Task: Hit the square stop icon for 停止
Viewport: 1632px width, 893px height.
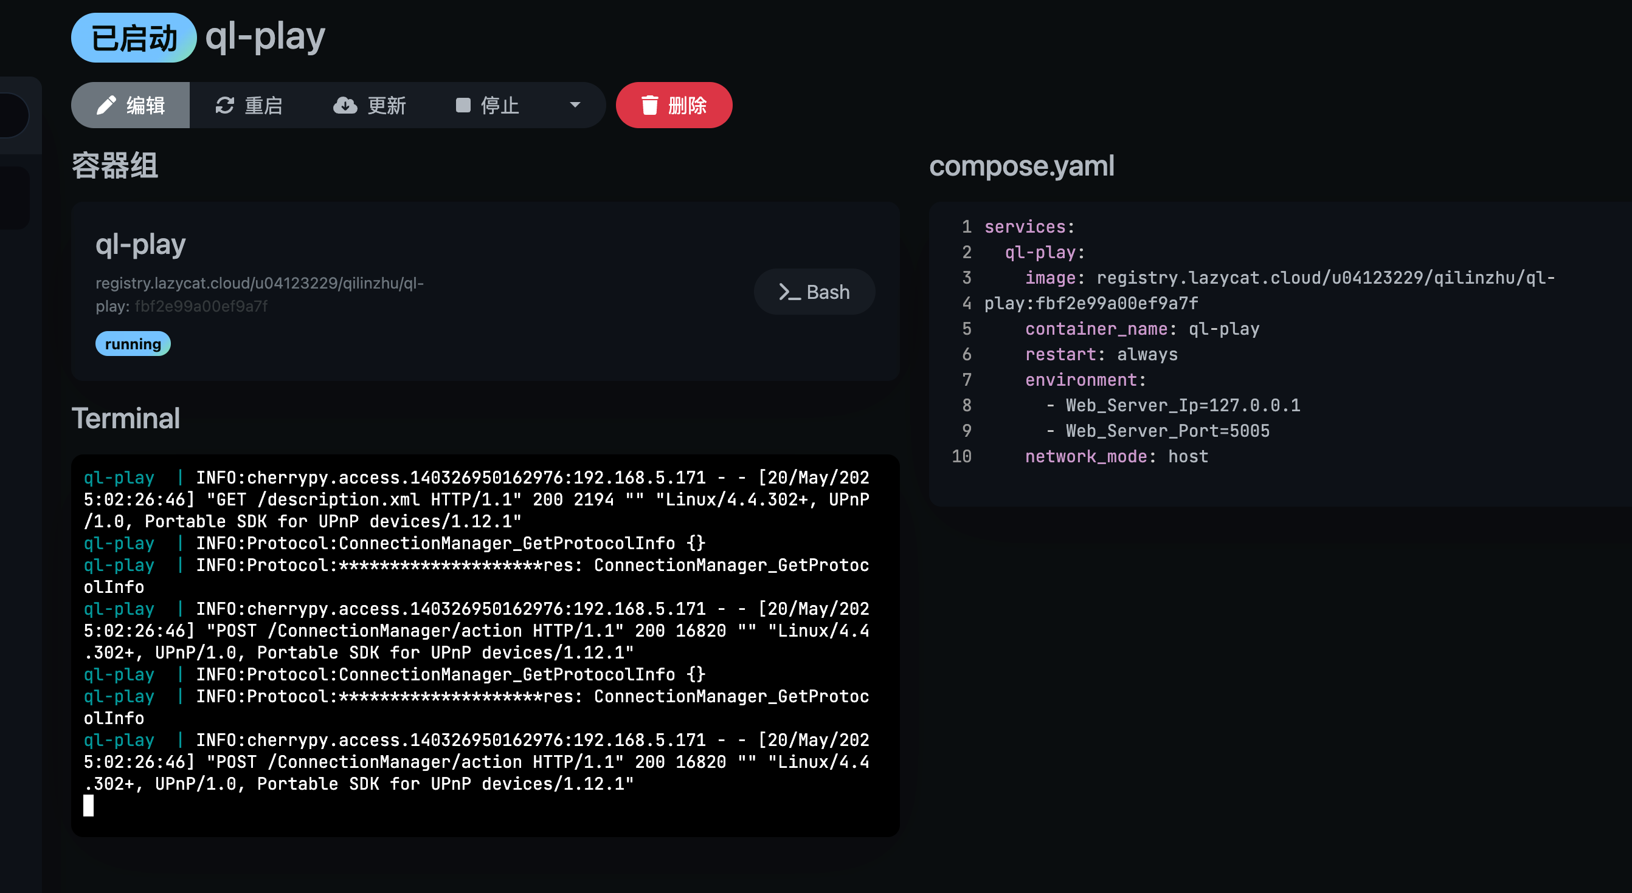Action: pos(463,105)
